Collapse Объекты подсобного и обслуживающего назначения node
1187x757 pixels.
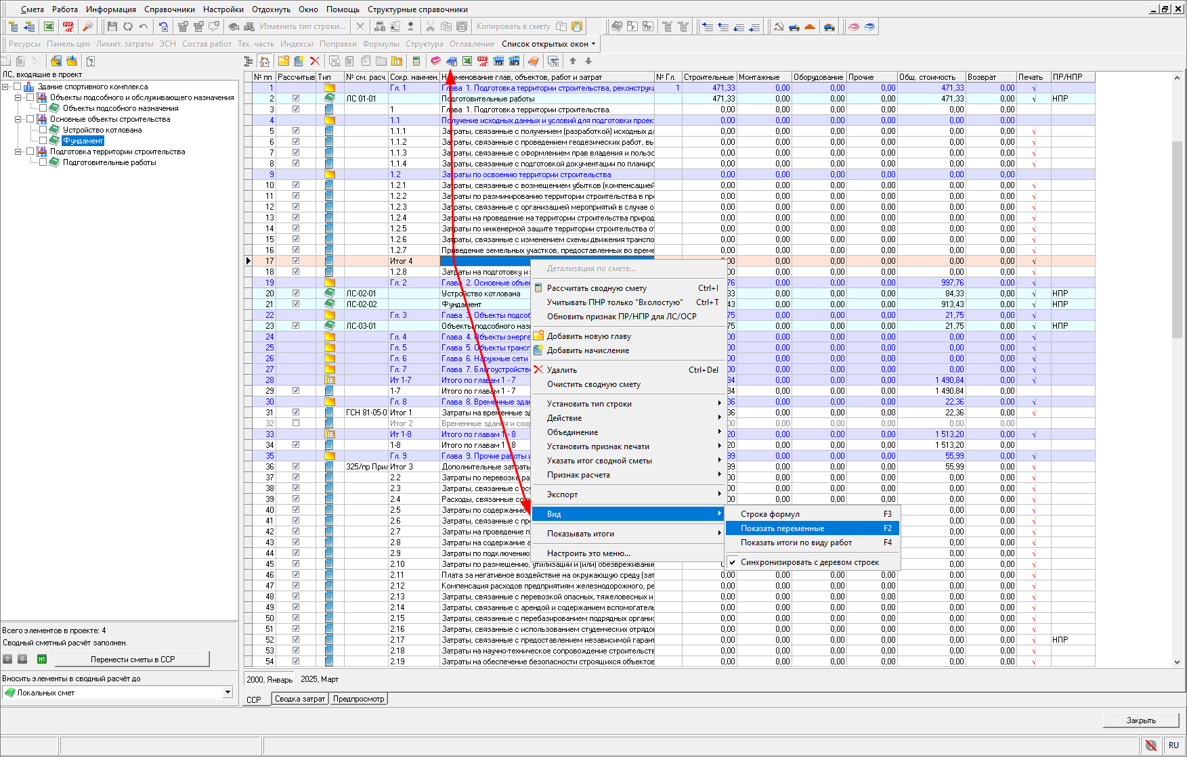[18, 97]
